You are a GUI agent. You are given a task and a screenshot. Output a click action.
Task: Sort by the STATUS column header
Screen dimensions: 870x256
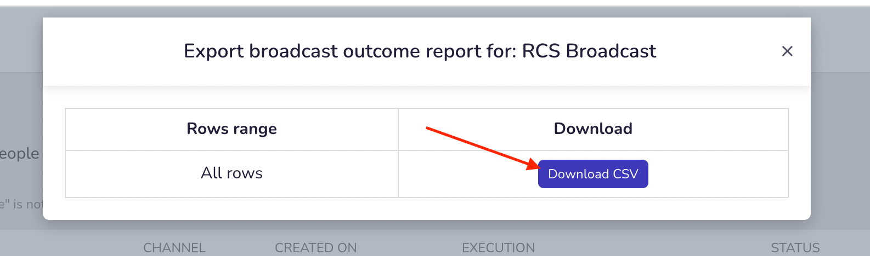(x=795, y=248)
